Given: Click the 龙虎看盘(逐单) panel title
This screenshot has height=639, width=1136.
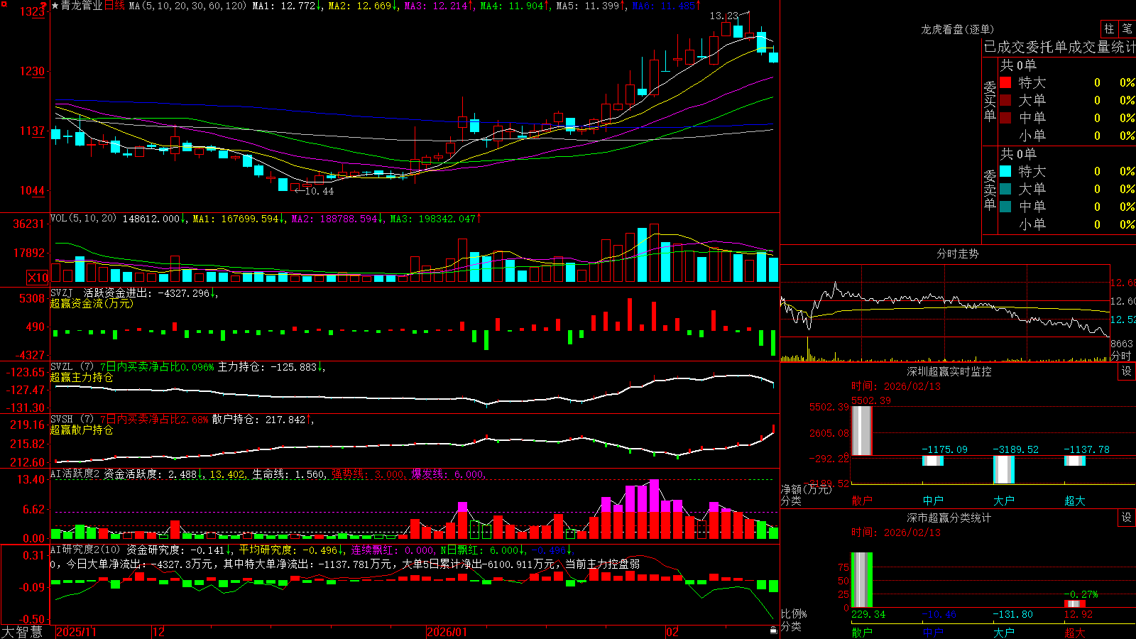Looking at the screenshot, I should point(957,29).
